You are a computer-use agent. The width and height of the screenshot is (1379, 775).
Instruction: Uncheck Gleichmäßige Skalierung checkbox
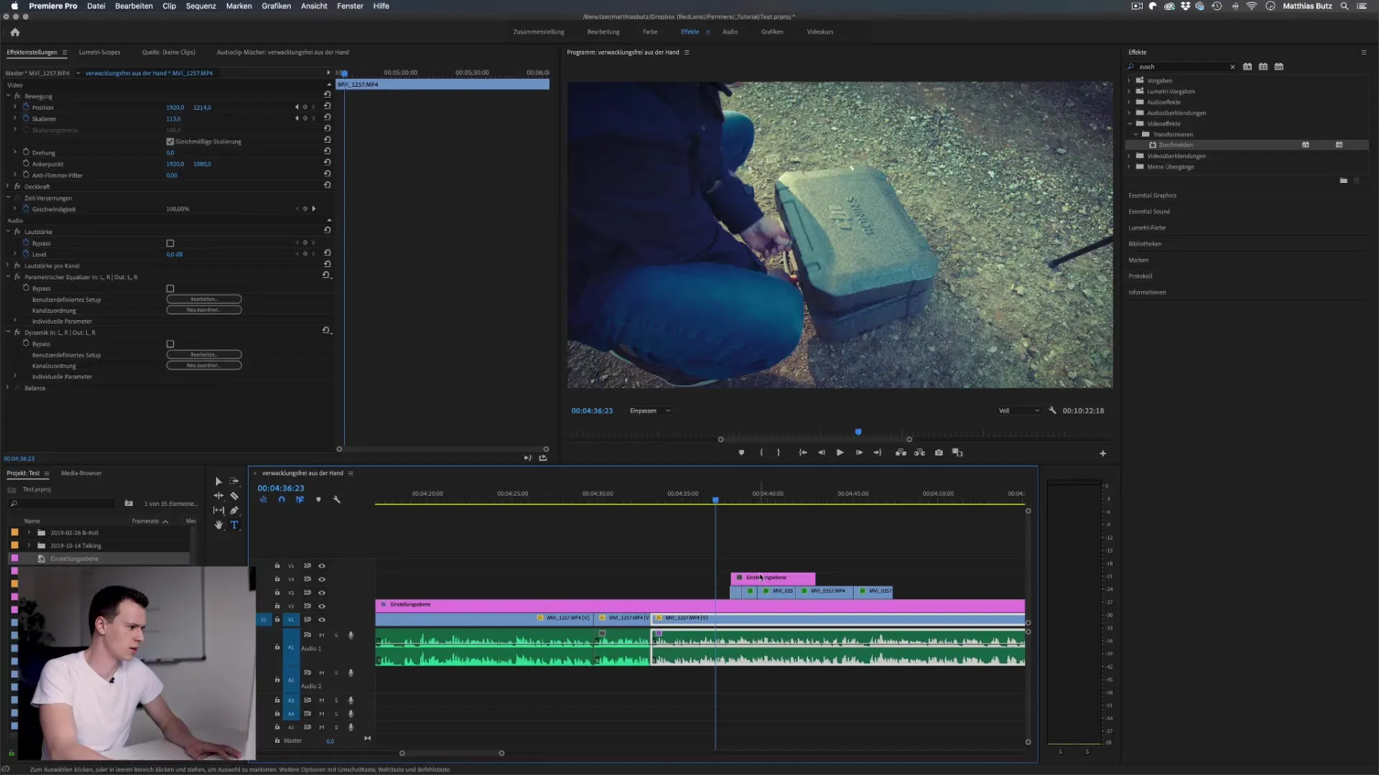click(x=170, y=141)
